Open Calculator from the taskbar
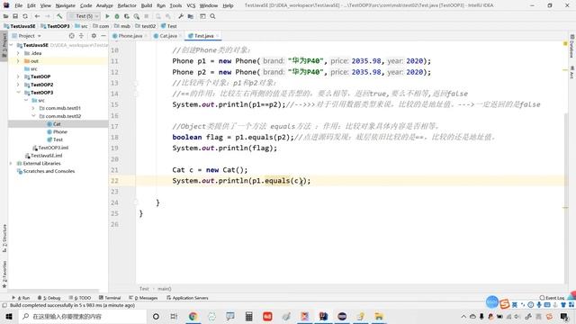Viewport: 576px width, 324px height. click(x=249, y=316)
